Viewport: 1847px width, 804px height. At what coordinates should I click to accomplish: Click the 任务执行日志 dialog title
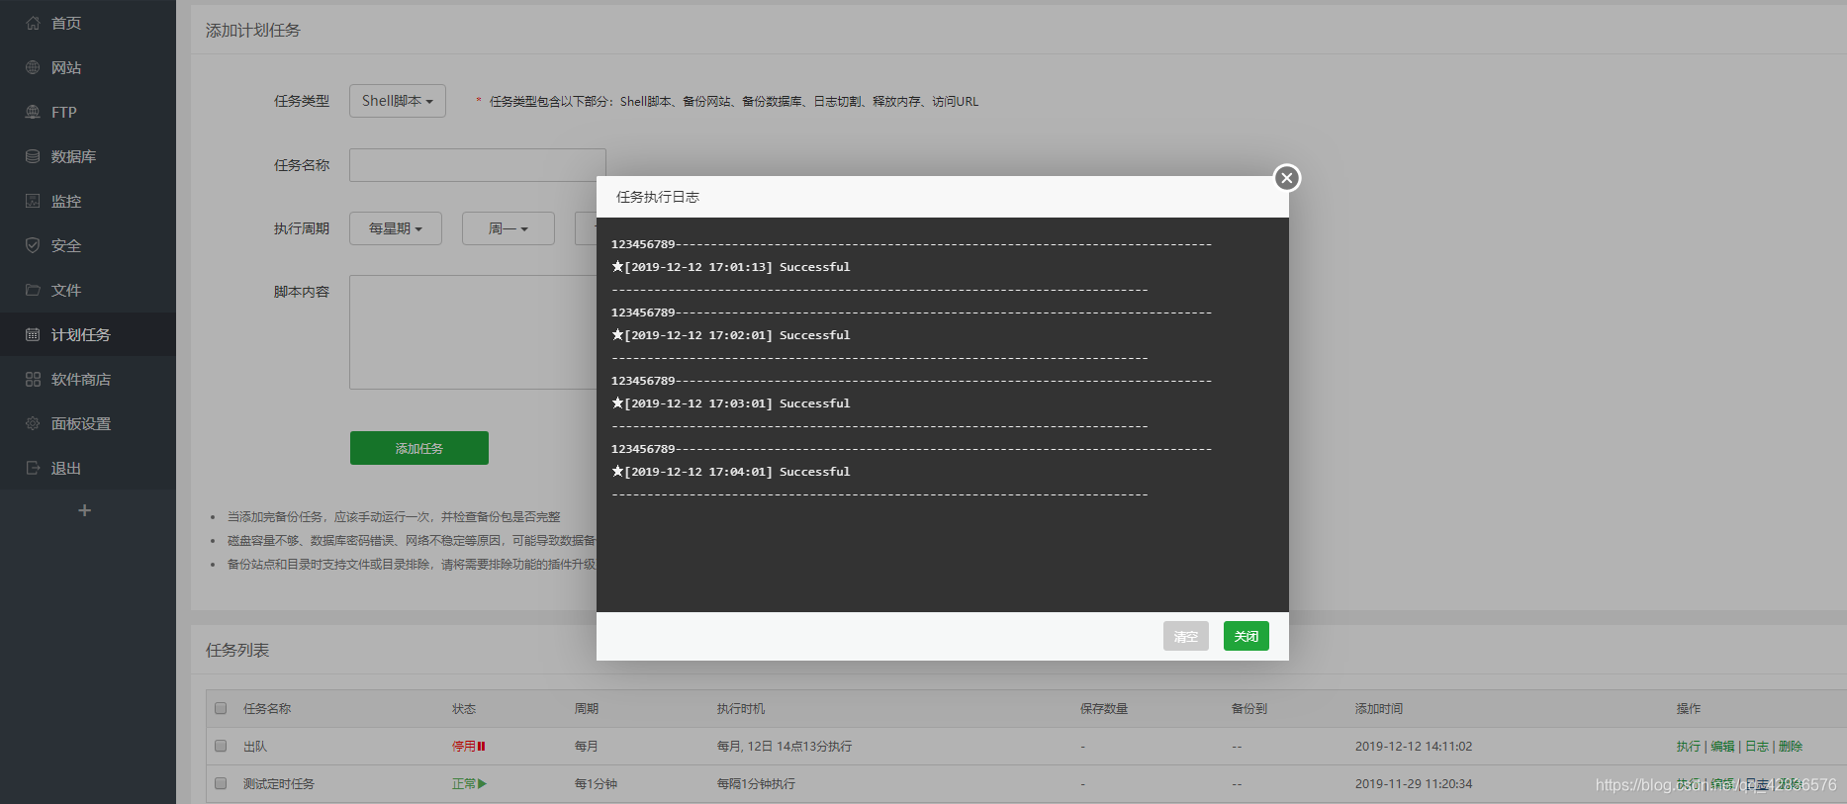(x=658, y=197)
